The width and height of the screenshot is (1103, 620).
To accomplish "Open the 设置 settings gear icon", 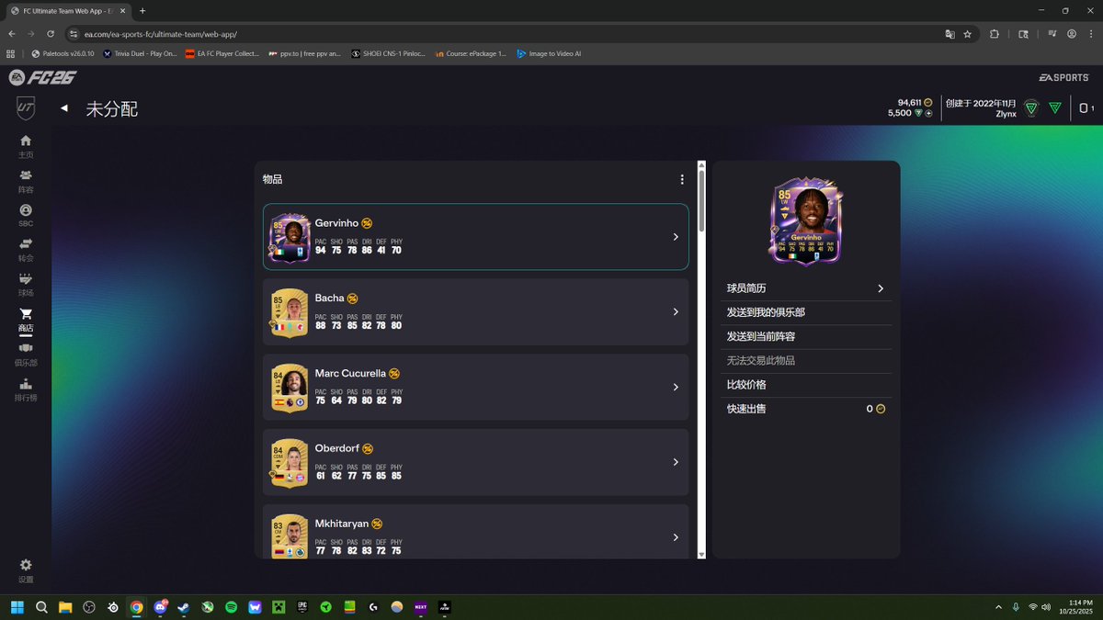I will click(26, 565).
